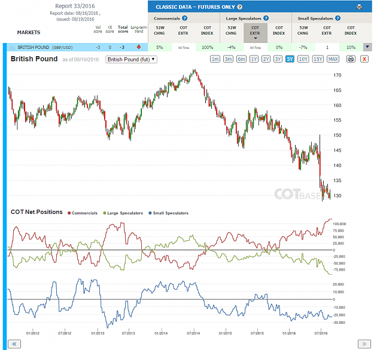Switch to the MAX timeframe
Screen dimensions: 374x350
(x=333, y=59)
